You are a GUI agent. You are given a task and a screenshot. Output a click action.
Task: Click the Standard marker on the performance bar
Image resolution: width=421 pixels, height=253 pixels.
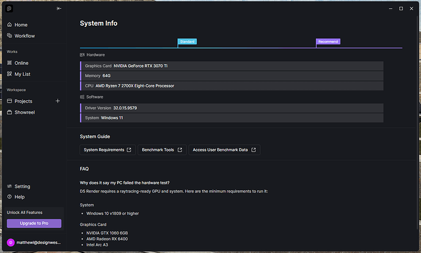187,42
